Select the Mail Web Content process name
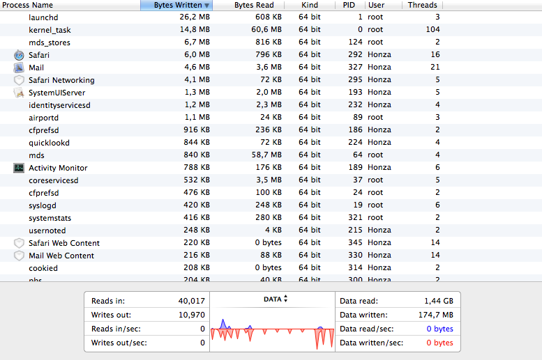Screen dimensions: 542x360 [x=61, y=256]
